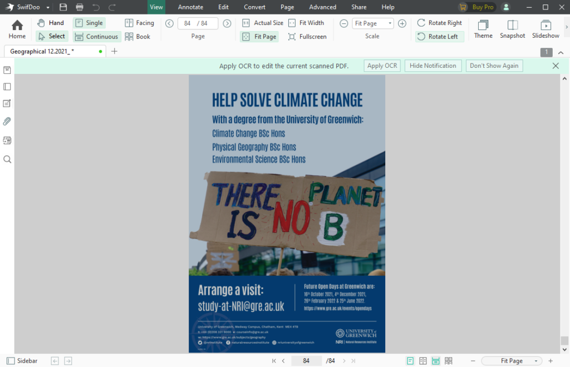Open a new tab with plus button
The height and width of the screenshot is (367, 570).
pos(114,51)
